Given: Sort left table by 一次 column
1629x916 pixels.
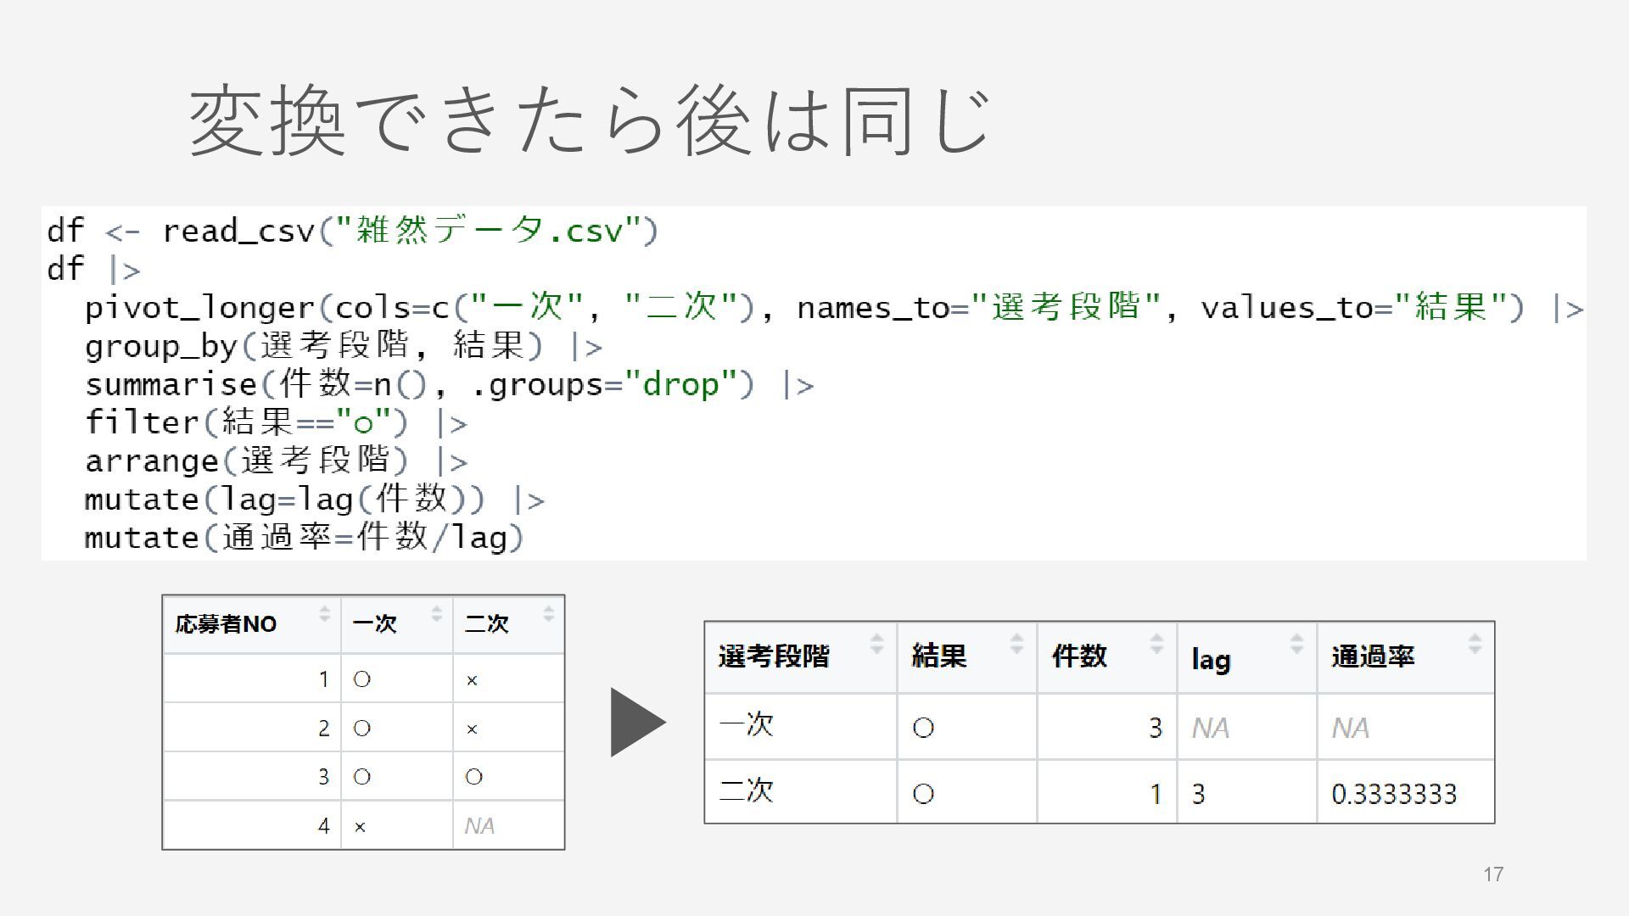Looking at the screenshot, I should pyautogui.click(x=436, y=613).
